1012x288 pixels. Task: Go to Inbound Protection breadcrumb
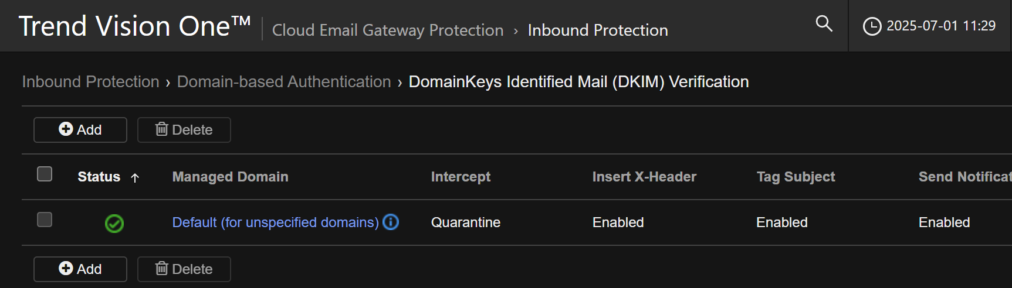click(90, 82)
